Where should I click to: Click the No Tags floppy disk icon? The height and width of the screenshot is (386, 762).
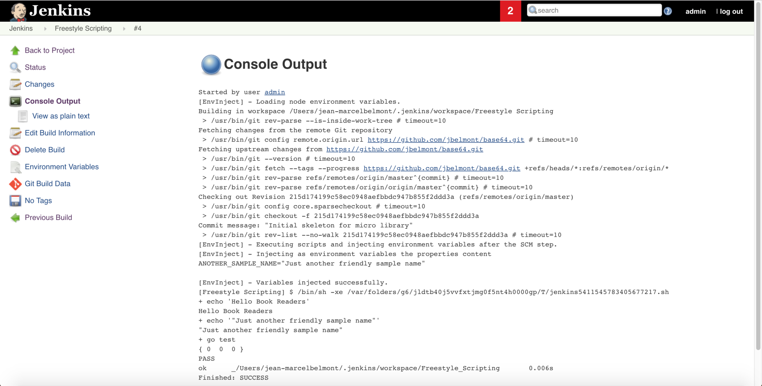[x=15, y=200]
